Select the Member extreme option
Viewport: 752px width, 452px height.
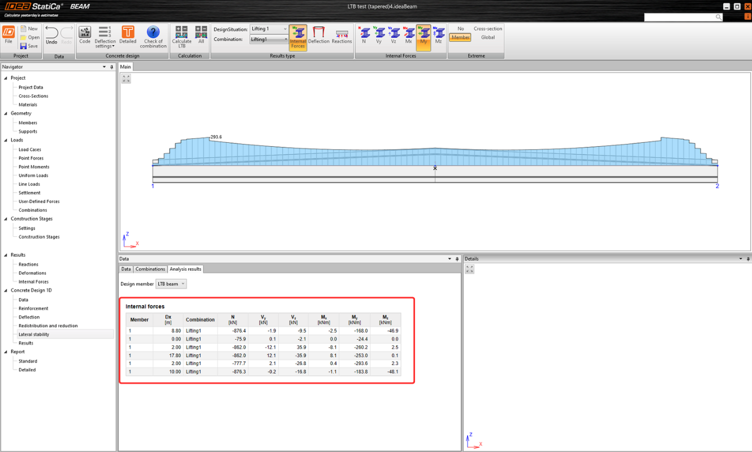(460, 37)
